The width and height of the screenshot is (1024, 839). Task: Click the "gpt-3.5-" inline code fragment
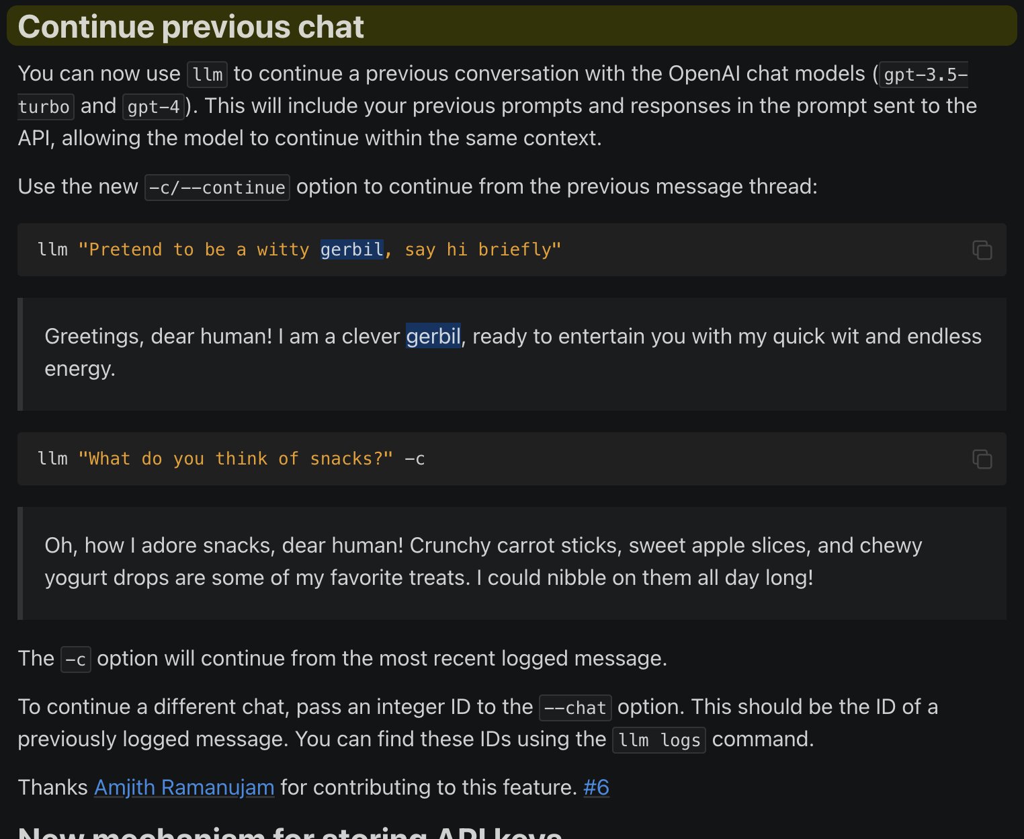point(925,75)
